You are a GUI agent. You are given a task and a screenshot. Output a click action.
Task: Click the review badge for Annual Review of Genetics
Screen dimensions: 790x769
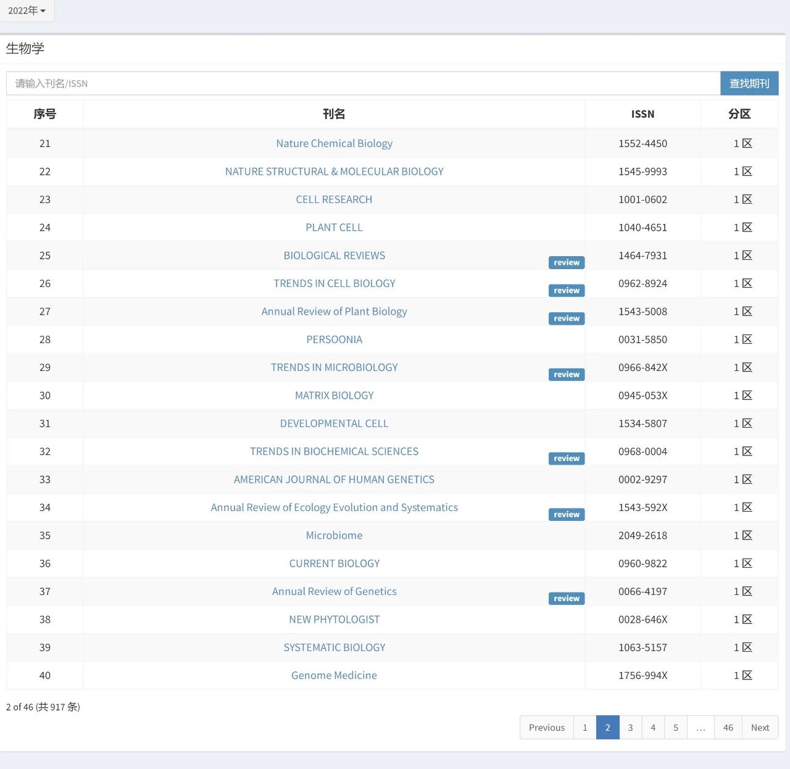[x=567, y=598]
